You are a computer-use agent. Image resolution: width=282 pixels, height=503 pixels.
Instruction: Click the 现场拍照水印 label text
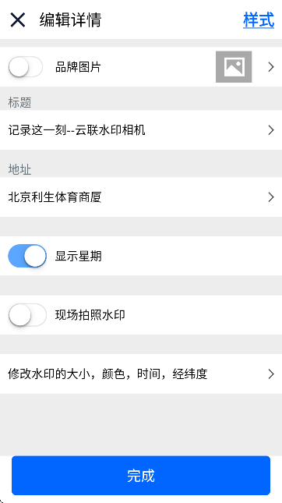click(x=90, y=315)
